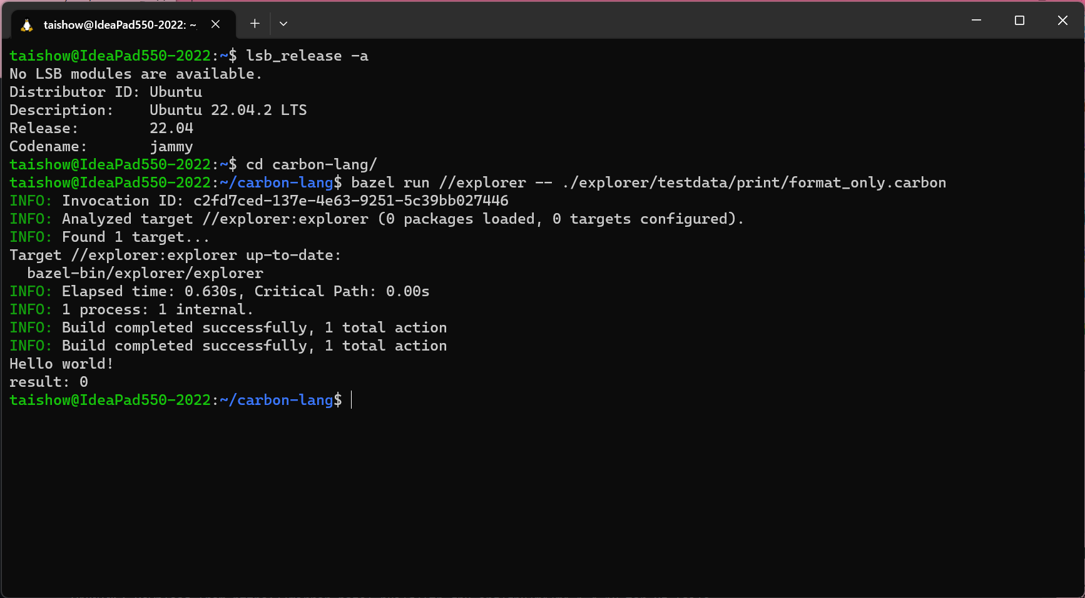Click the 'lsb_release -a' command text
Viewport: 1085px width, 598px height.
point(307,56)
